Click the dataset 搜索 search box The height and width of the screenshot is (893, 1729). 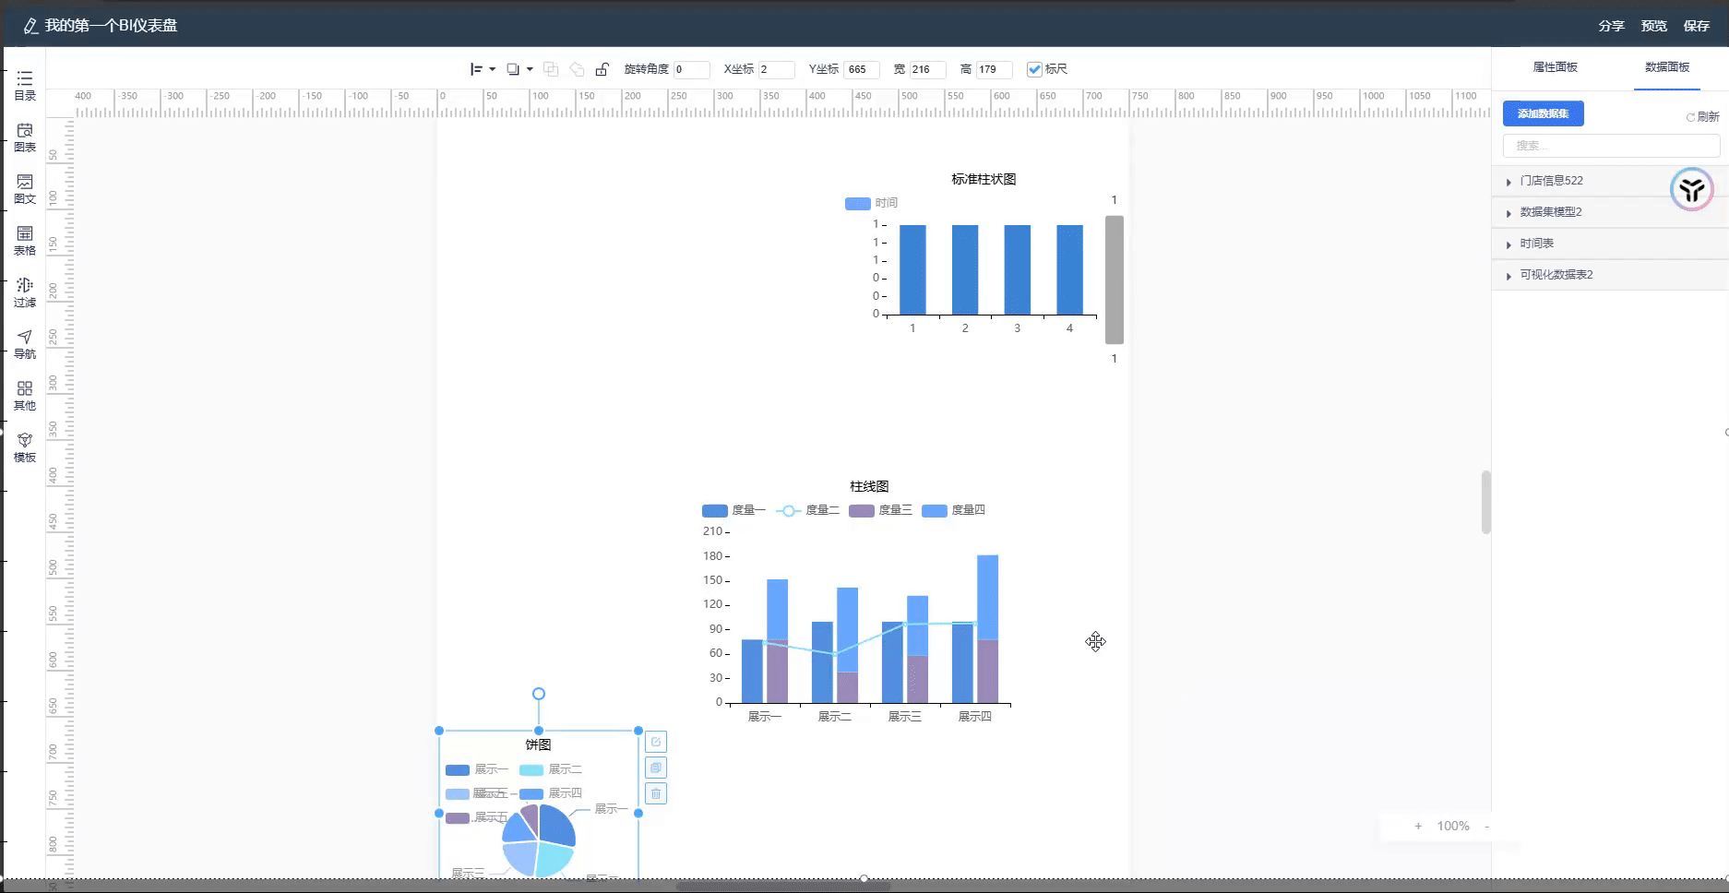[x=1611, y=146]
